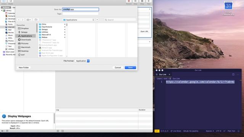Open the column view options dropdown
The height and width of the screenshot is (137, 244).
click(29, 20)
